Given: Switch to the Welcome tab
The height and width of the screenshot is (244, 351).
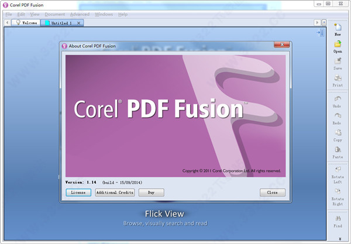Looking at the screenshot, I should (x=26, y=23).
